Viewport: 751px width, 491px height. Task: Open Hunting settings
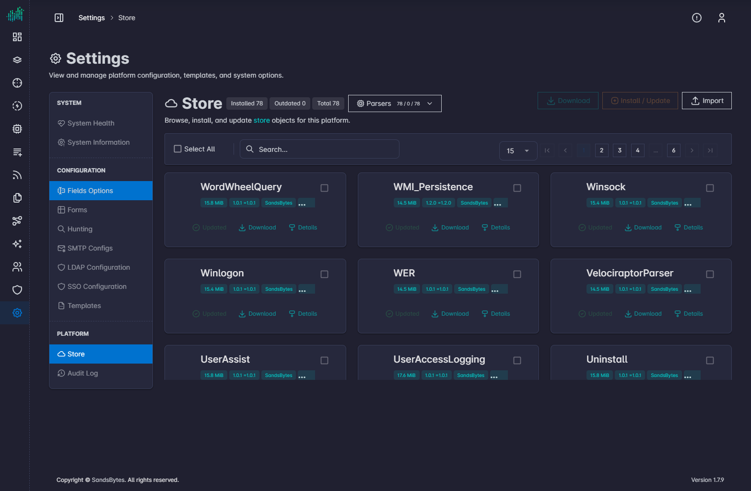pyautogui.click(x=101, y=229)
